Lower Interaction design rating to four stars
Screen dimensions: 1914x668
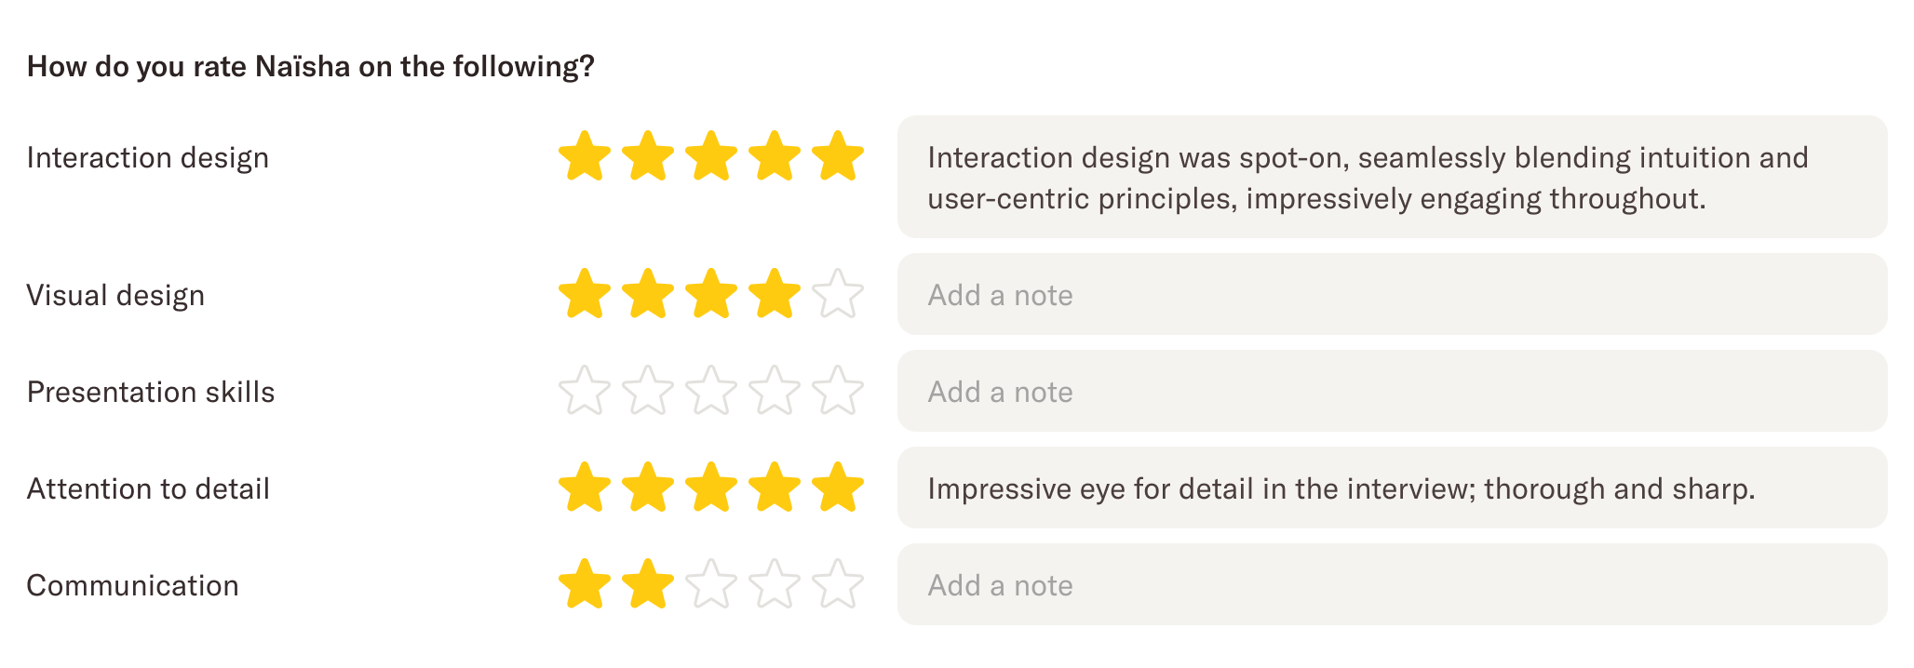(773, 158)
